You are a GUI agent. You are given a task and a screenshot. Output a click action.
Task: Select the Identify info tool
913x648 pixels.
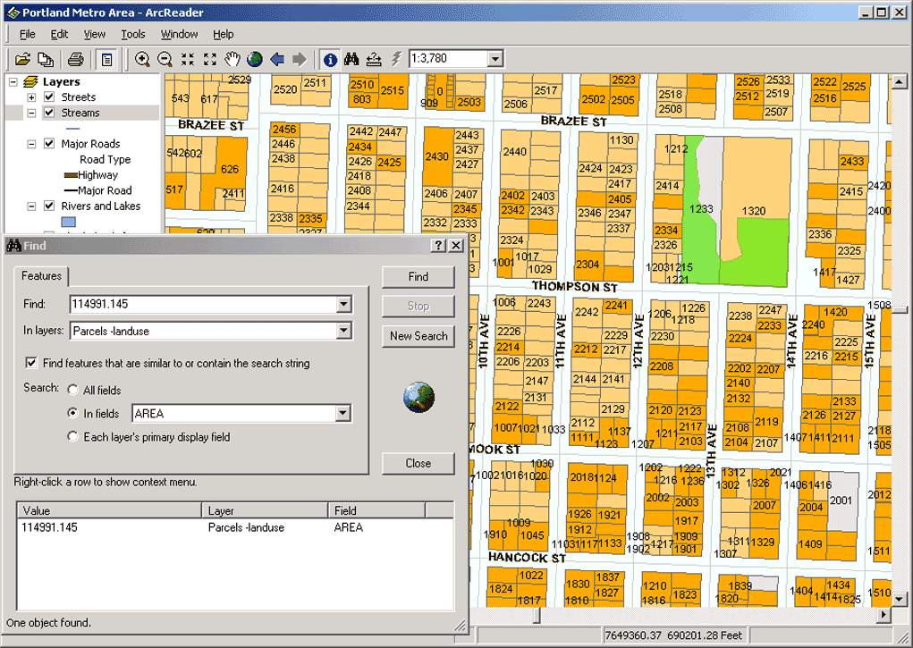point(330,59)
